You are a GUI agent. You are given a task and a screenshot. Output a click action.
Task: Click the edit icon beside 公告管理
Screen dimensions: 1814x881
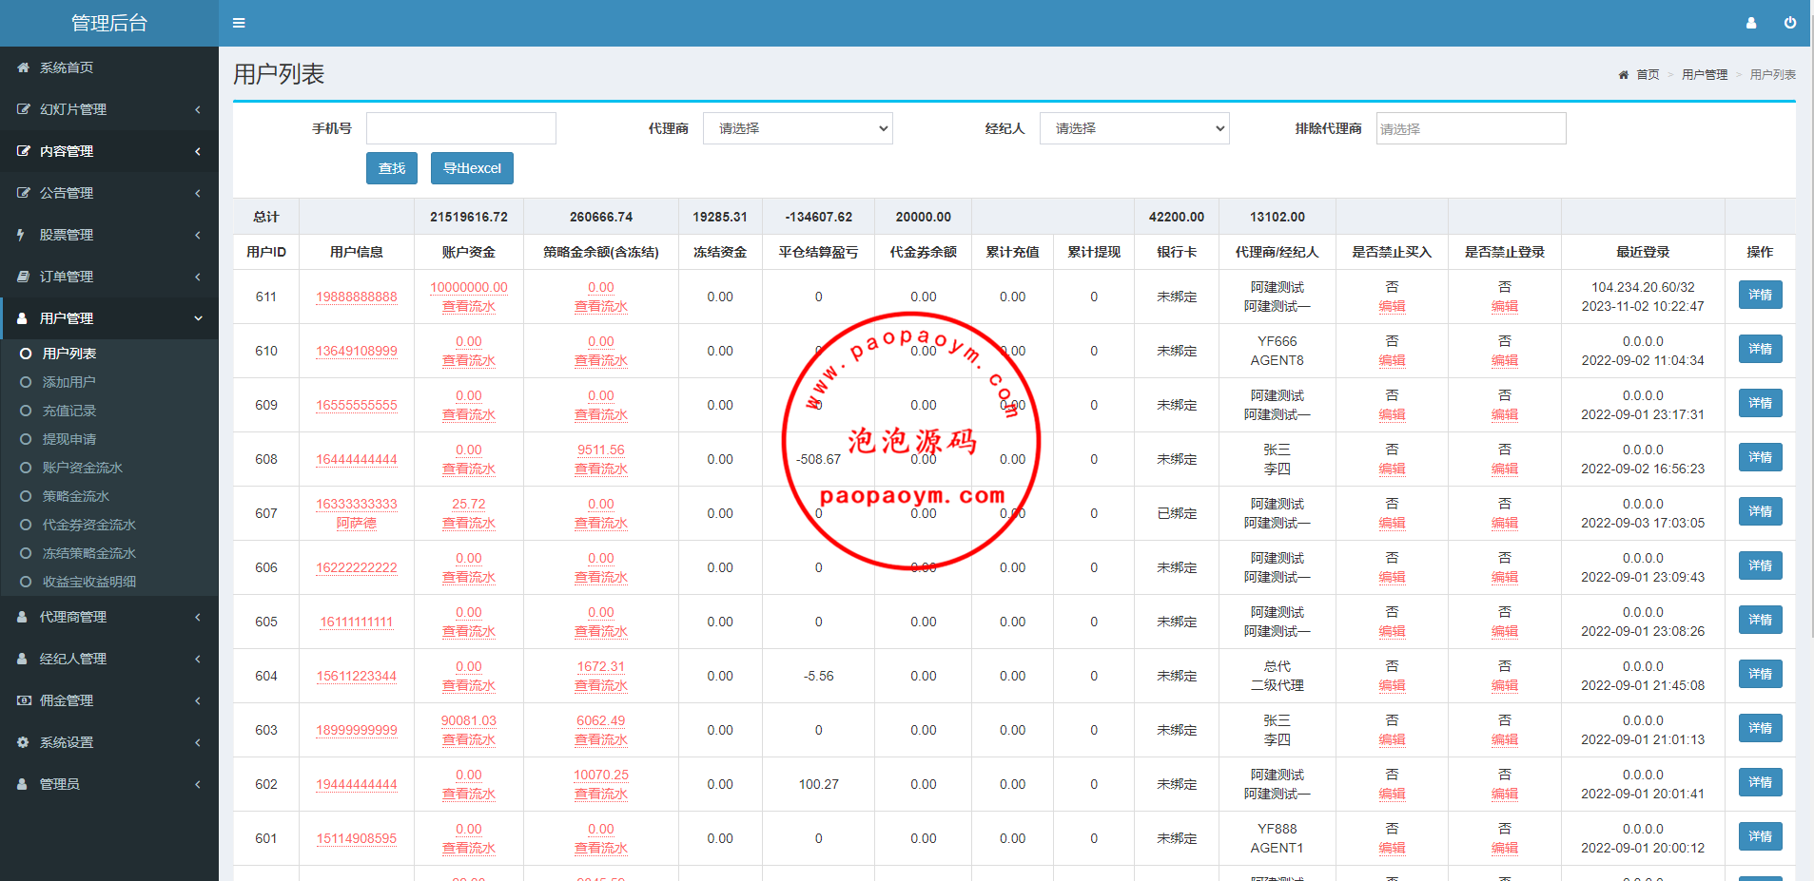pyautogui.click(x=23, y=193)
